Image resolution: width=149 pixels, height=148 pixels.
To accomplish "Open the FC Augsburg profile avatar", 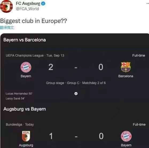I will 6,6.
